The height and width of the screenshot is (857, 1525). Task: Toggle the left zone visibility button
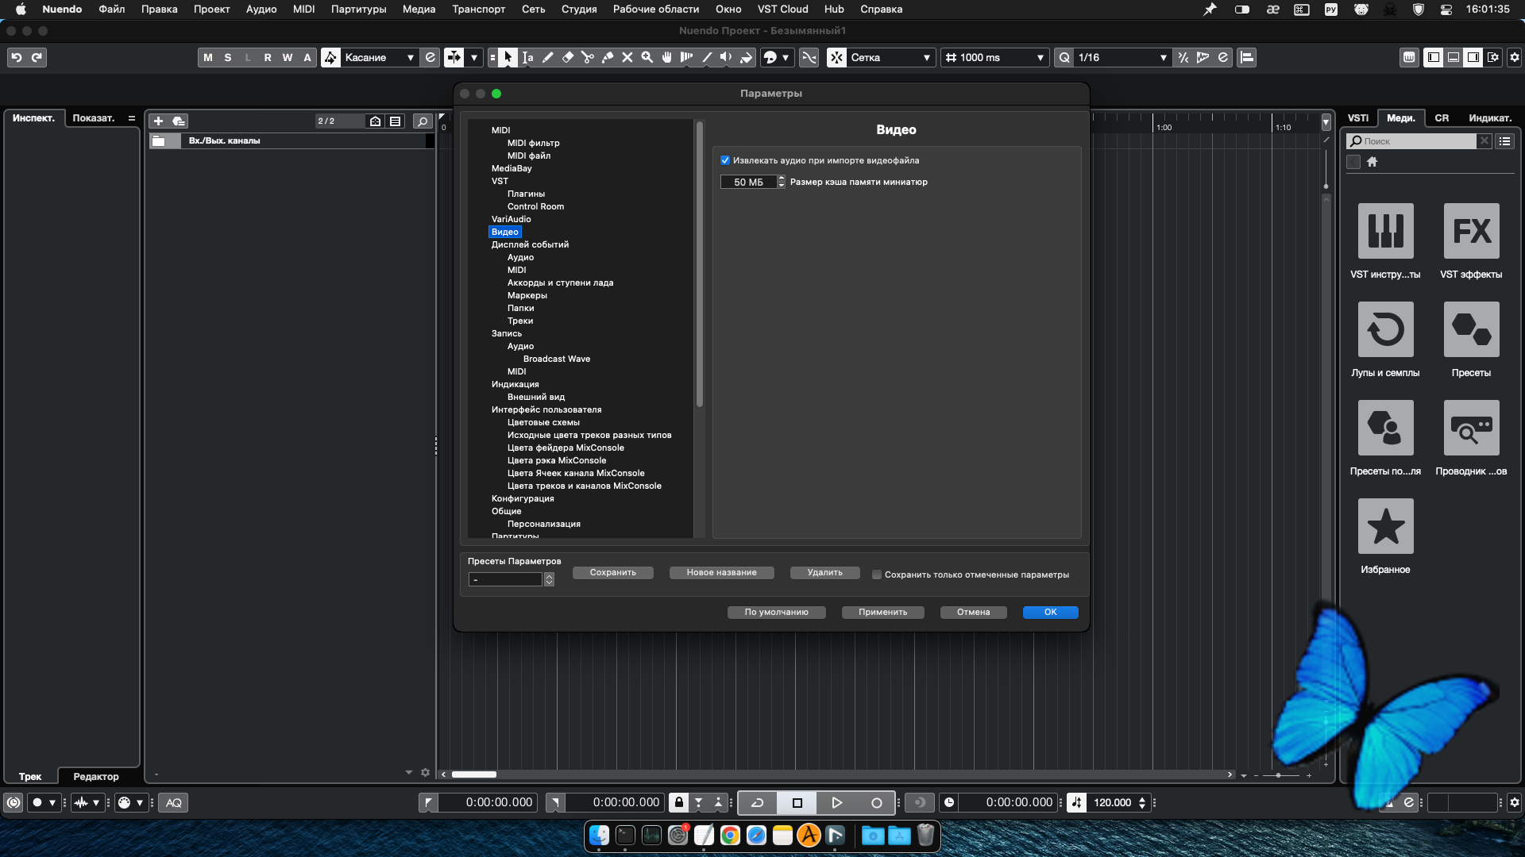coord(1434,57)
